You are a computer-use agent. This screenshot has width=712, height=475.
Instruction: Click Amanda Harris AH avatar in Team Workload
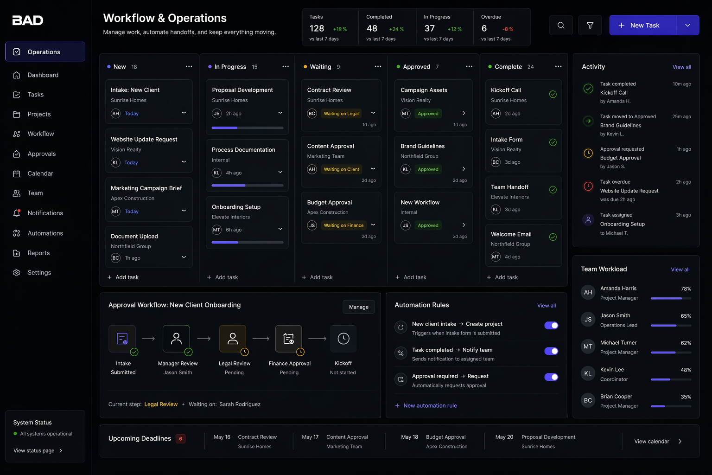coord(588,292)
